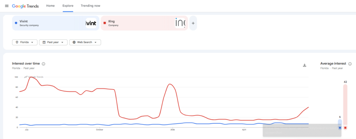356x139 pixels.
Task: Add a comparison term with plus button
Action: click(193, 23)
